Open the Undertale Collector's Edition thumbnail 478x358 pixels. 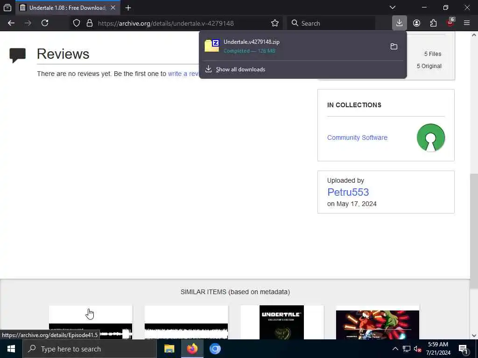[281, 323]
